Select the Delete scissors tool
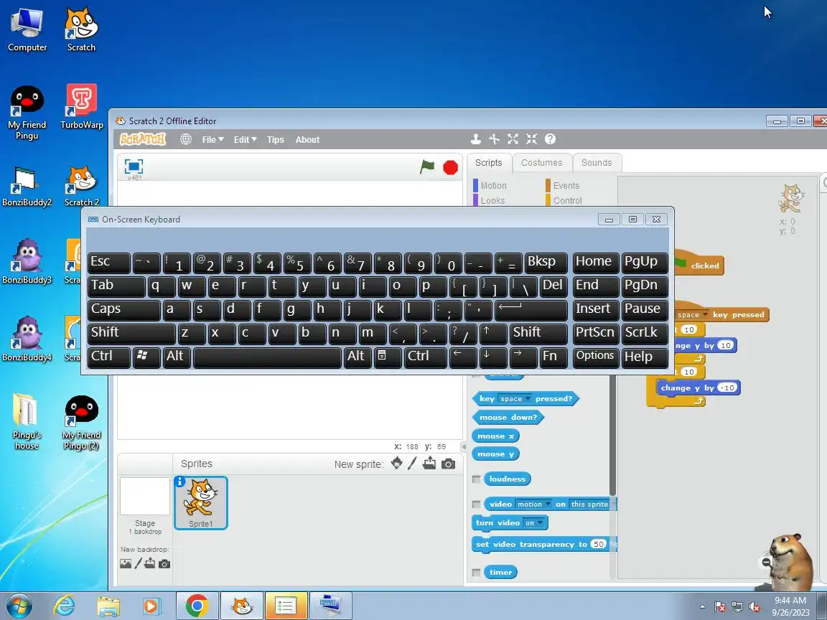The width and height of the screenshot is (827, 620). click(x=494, y=139)
